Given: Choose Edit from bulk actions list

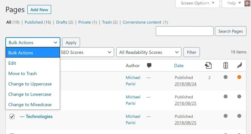Looking at the screenshot, I should click(x=33, y=63).
